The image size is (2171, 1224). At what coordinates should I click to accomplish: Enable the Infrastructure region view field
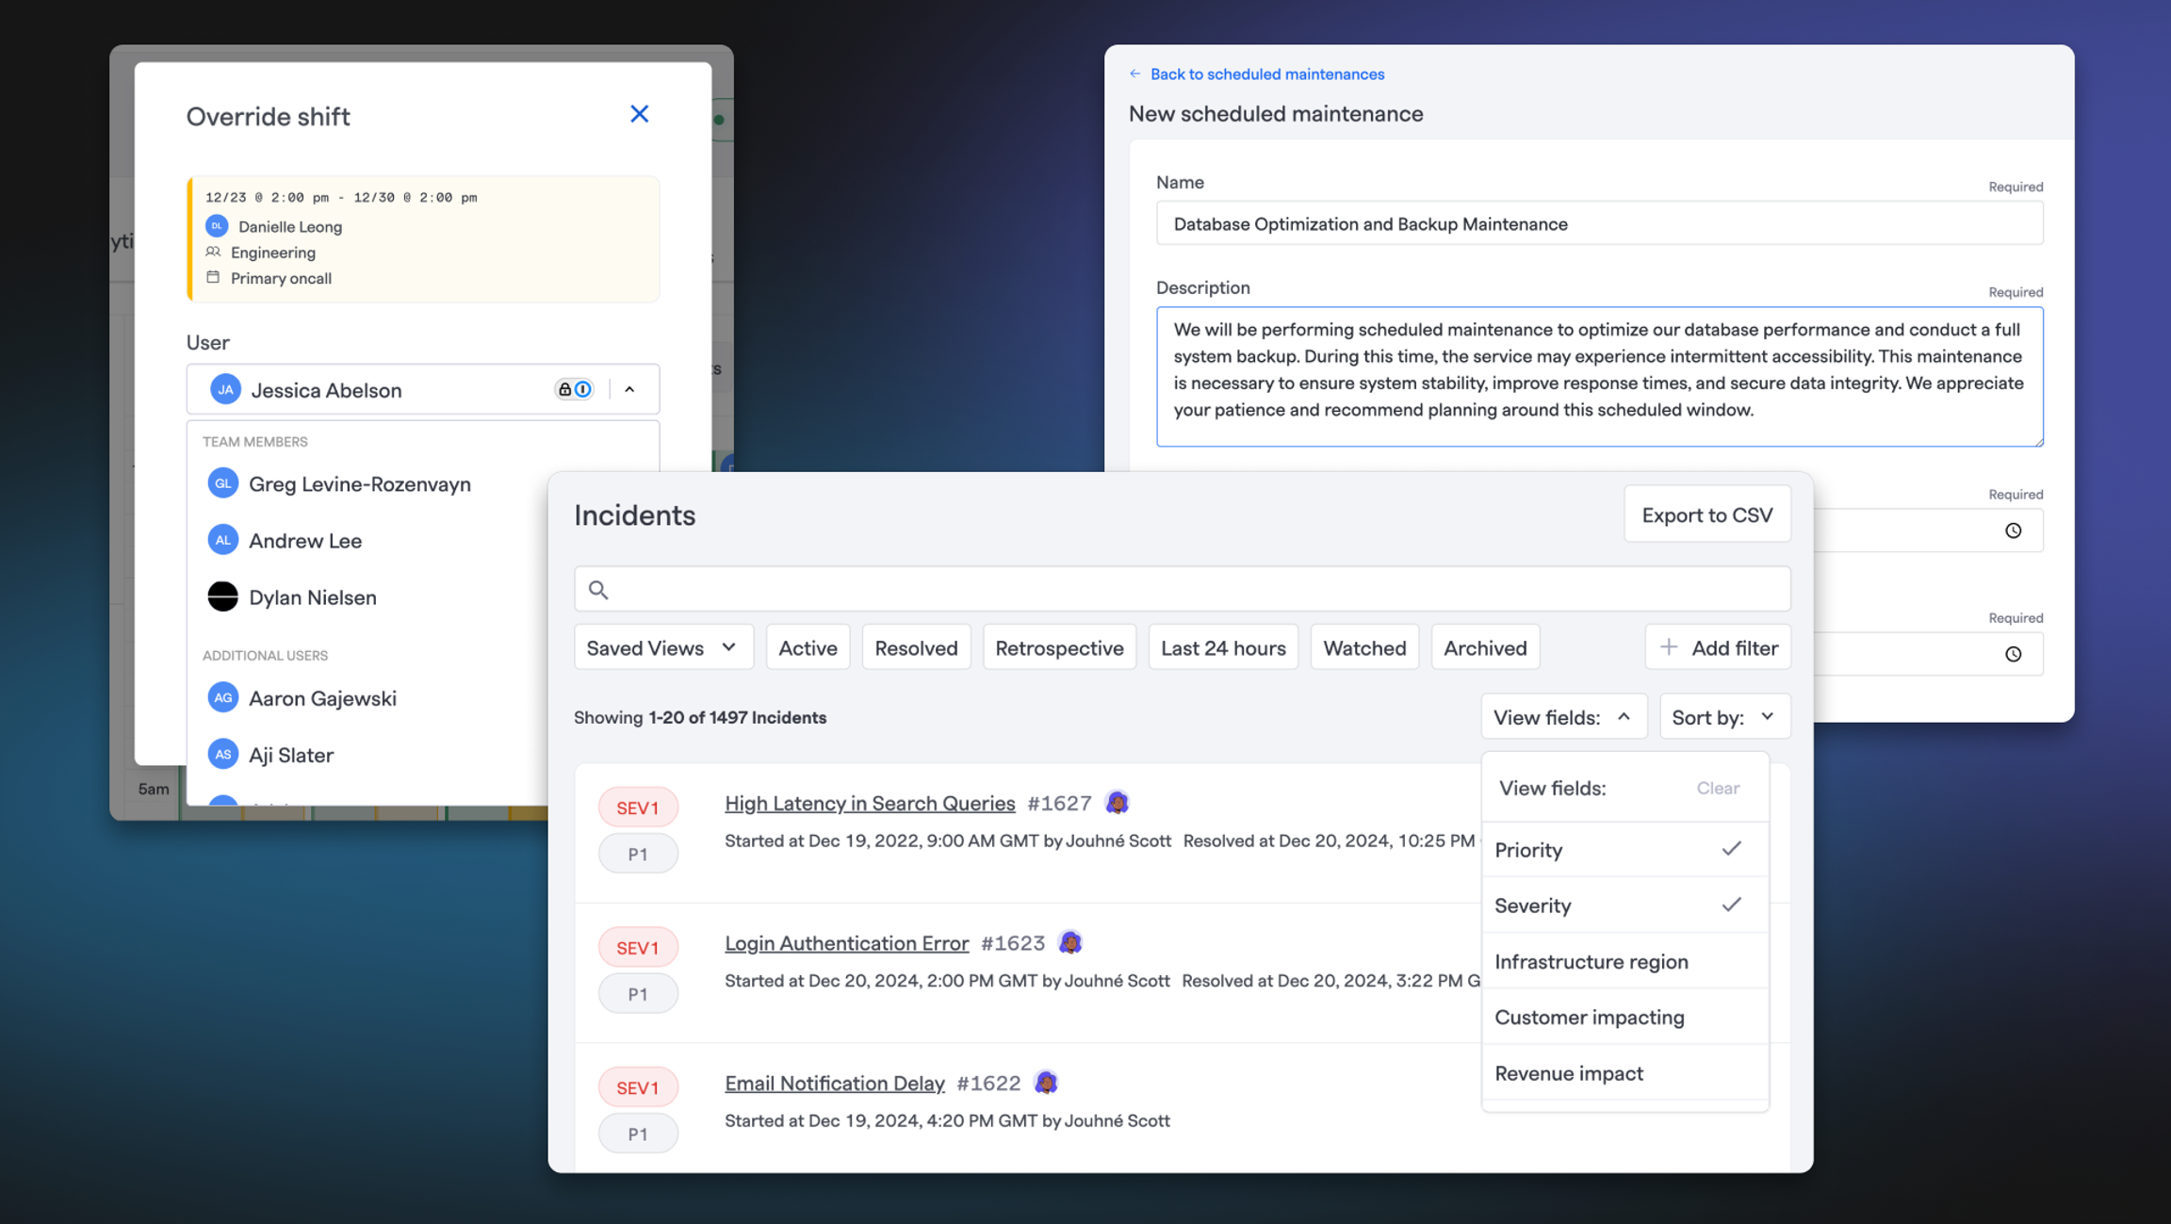click(x=1624, y=961)
